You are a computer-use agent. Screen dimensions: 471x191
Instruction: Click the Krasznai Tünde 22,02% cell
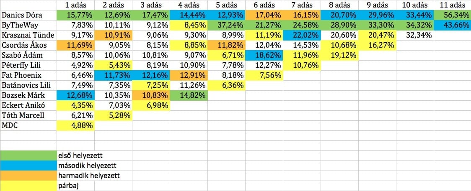tap(302, 36)
